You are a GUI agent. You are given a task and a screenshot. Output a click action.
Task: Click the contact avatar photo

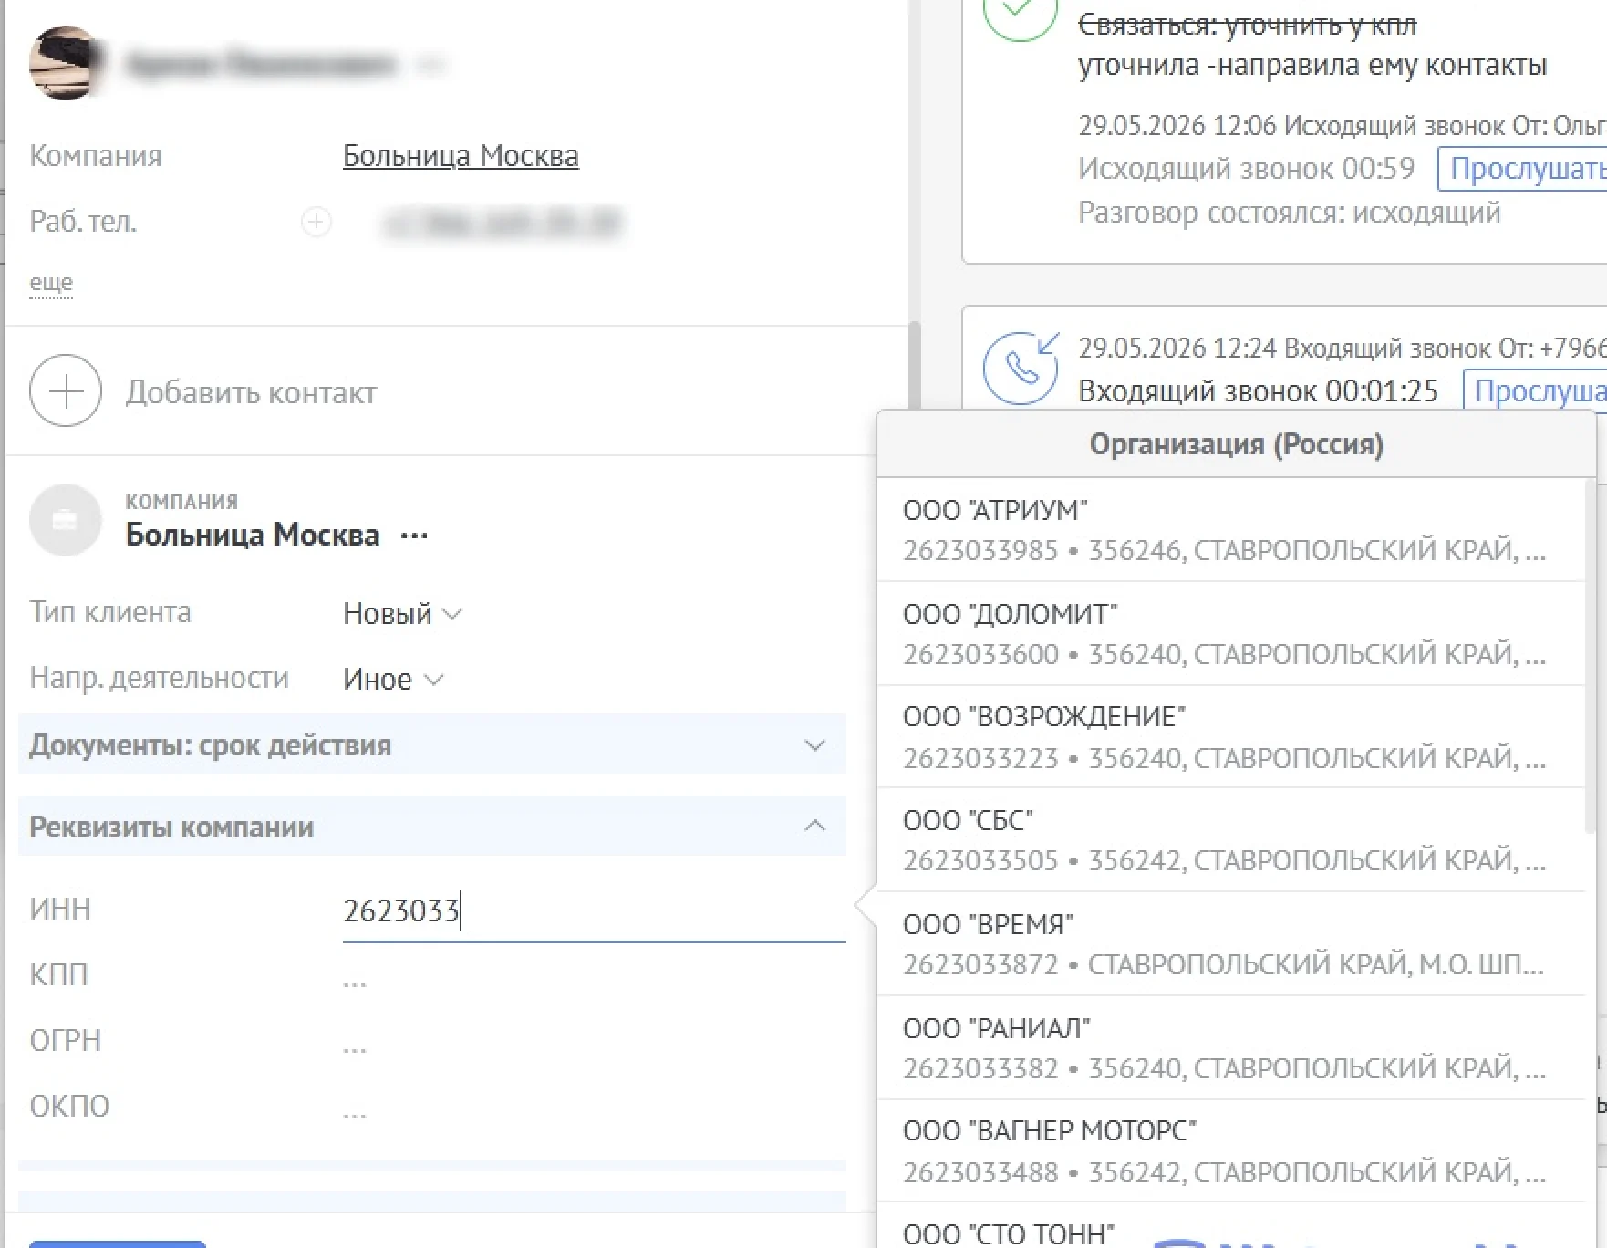(65, 64)
